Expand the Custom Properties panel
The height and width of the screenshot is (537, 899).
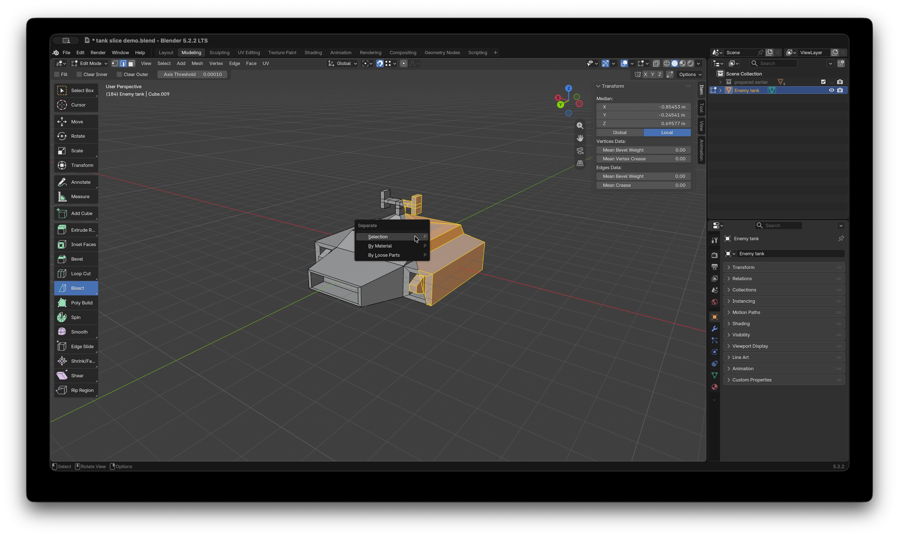point(784,380)
